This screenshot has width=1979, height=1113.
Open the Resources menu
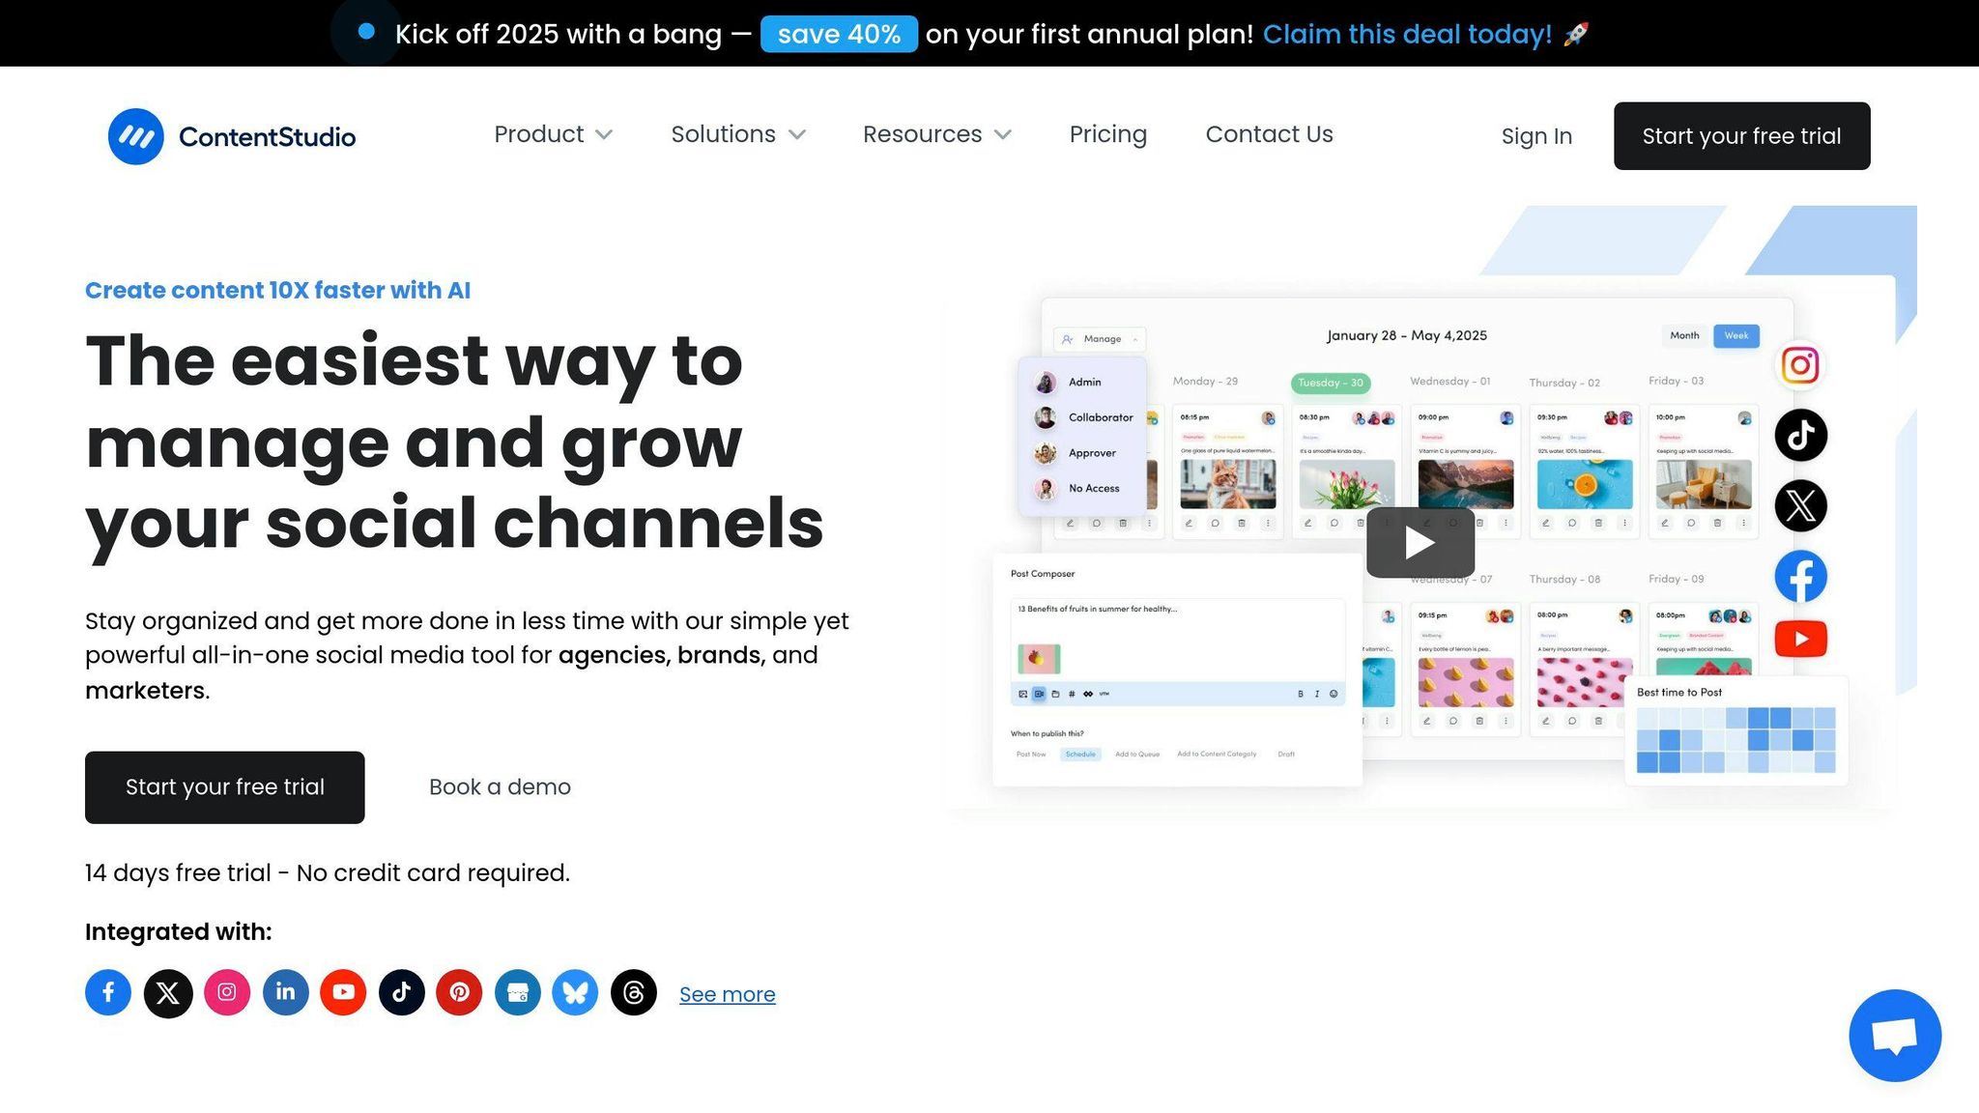[936, 134]
